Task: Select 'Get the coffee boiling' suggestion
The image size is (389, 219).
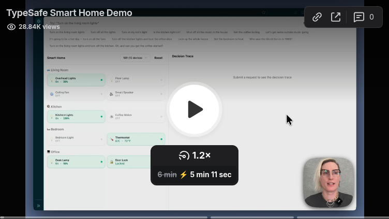Action: pos(247,32)
